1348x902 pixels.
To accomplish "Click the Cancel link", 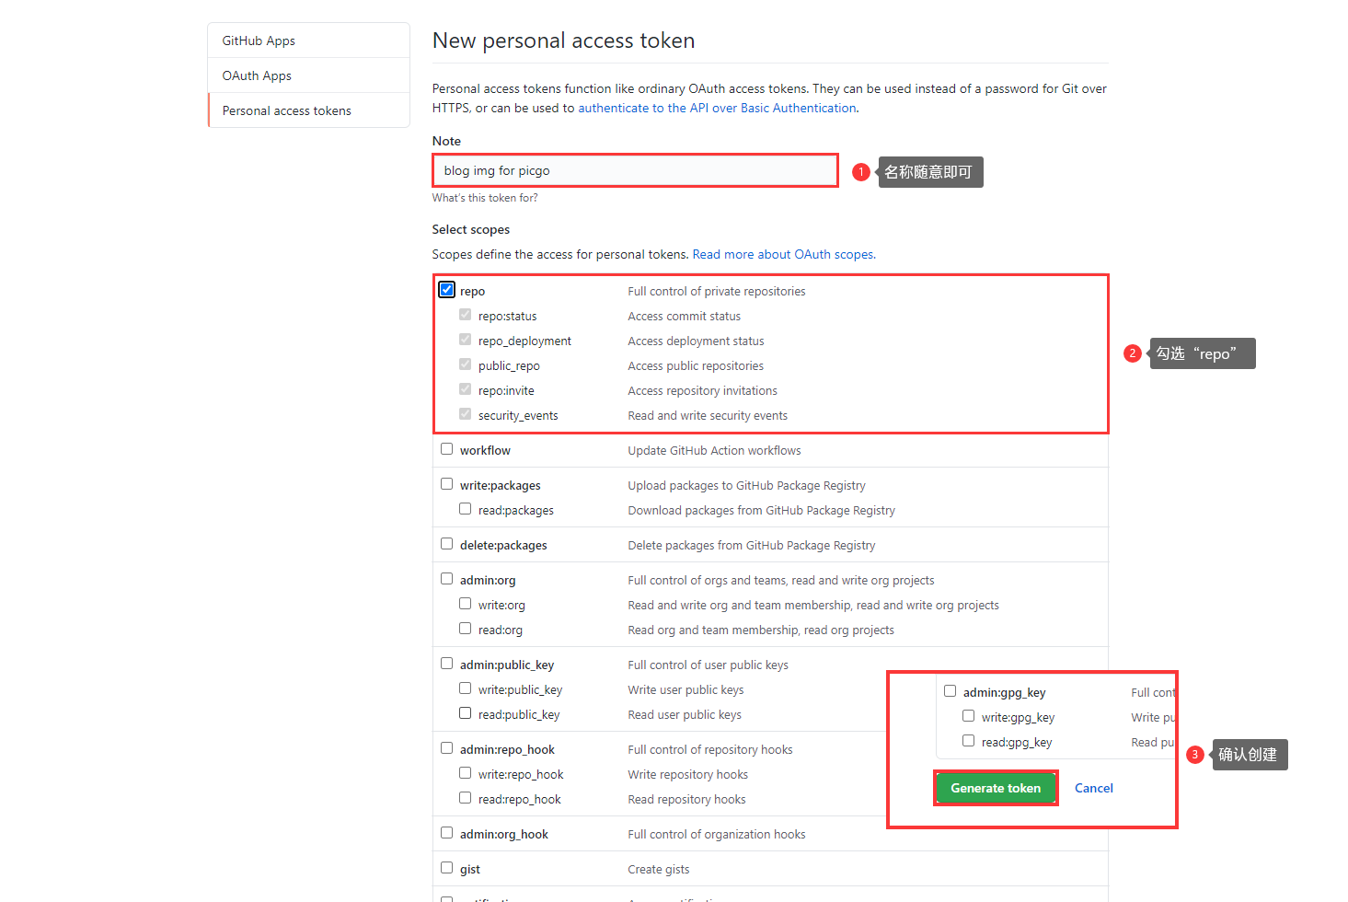I will point(1094,788).
